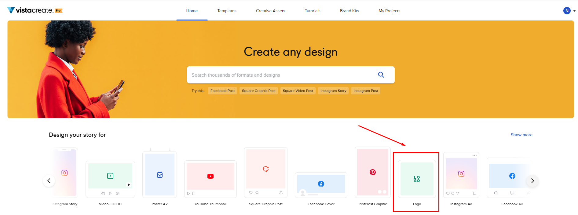Select the Facebook icon in the Facebook Cover card
The height and width of the screenshot is (215, 578).
point(321,184)
